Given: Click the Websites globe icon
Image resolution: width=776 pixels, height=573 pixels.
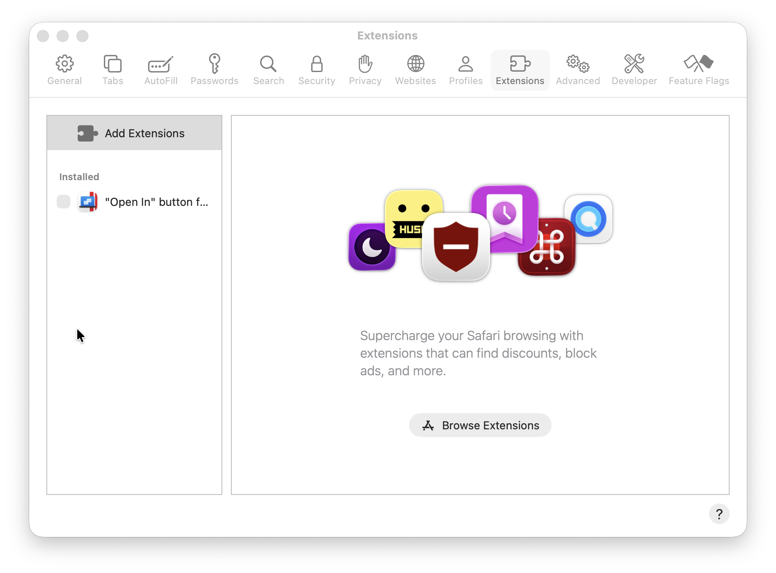Looking at the screenshot, I should (415, 69).
